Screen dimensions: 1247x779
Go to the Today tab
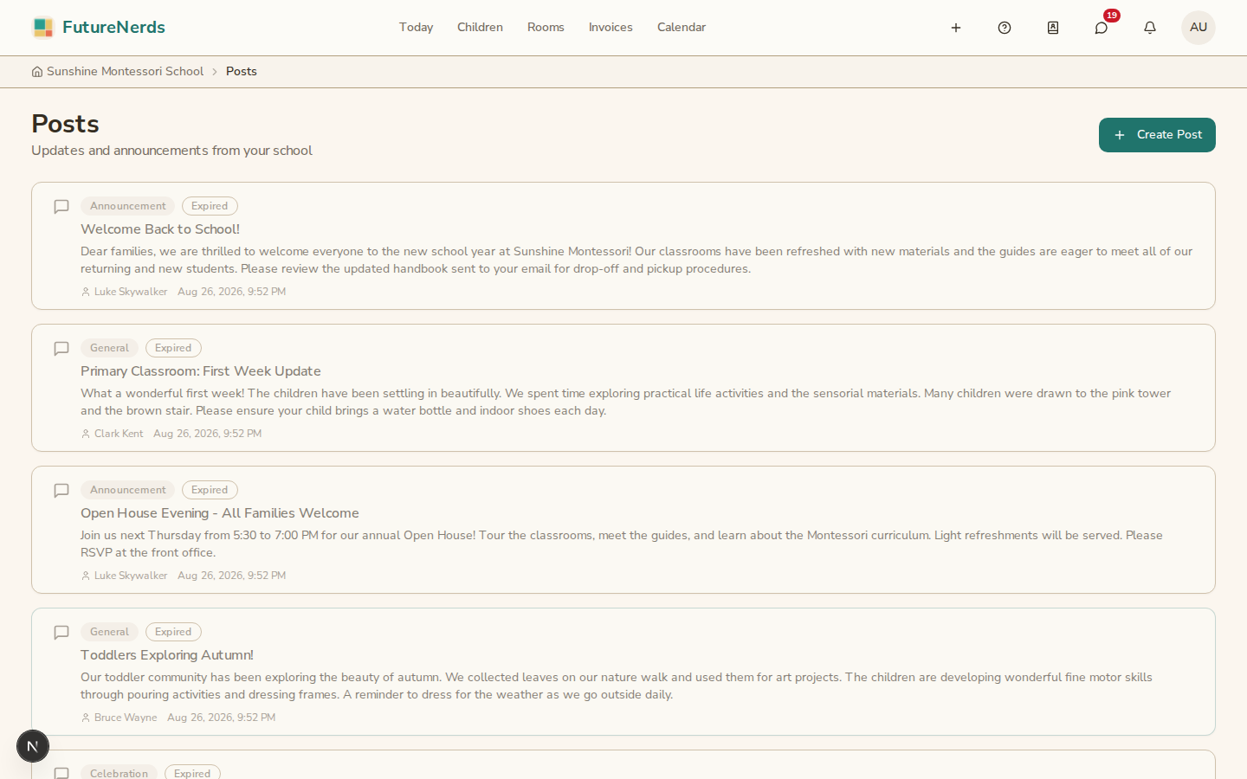(x=416, y=28)
